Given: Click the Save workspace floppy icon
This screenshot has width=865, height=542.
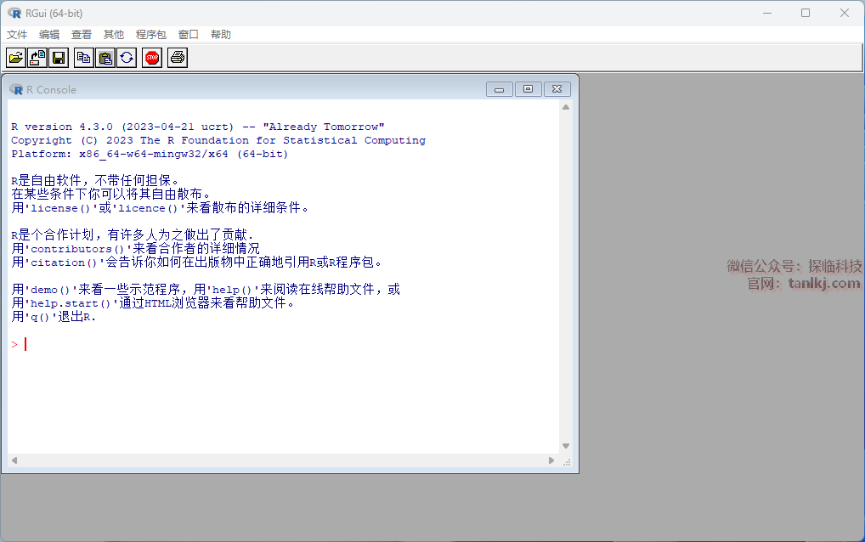Looking at the screenshot, I should 59,57.
